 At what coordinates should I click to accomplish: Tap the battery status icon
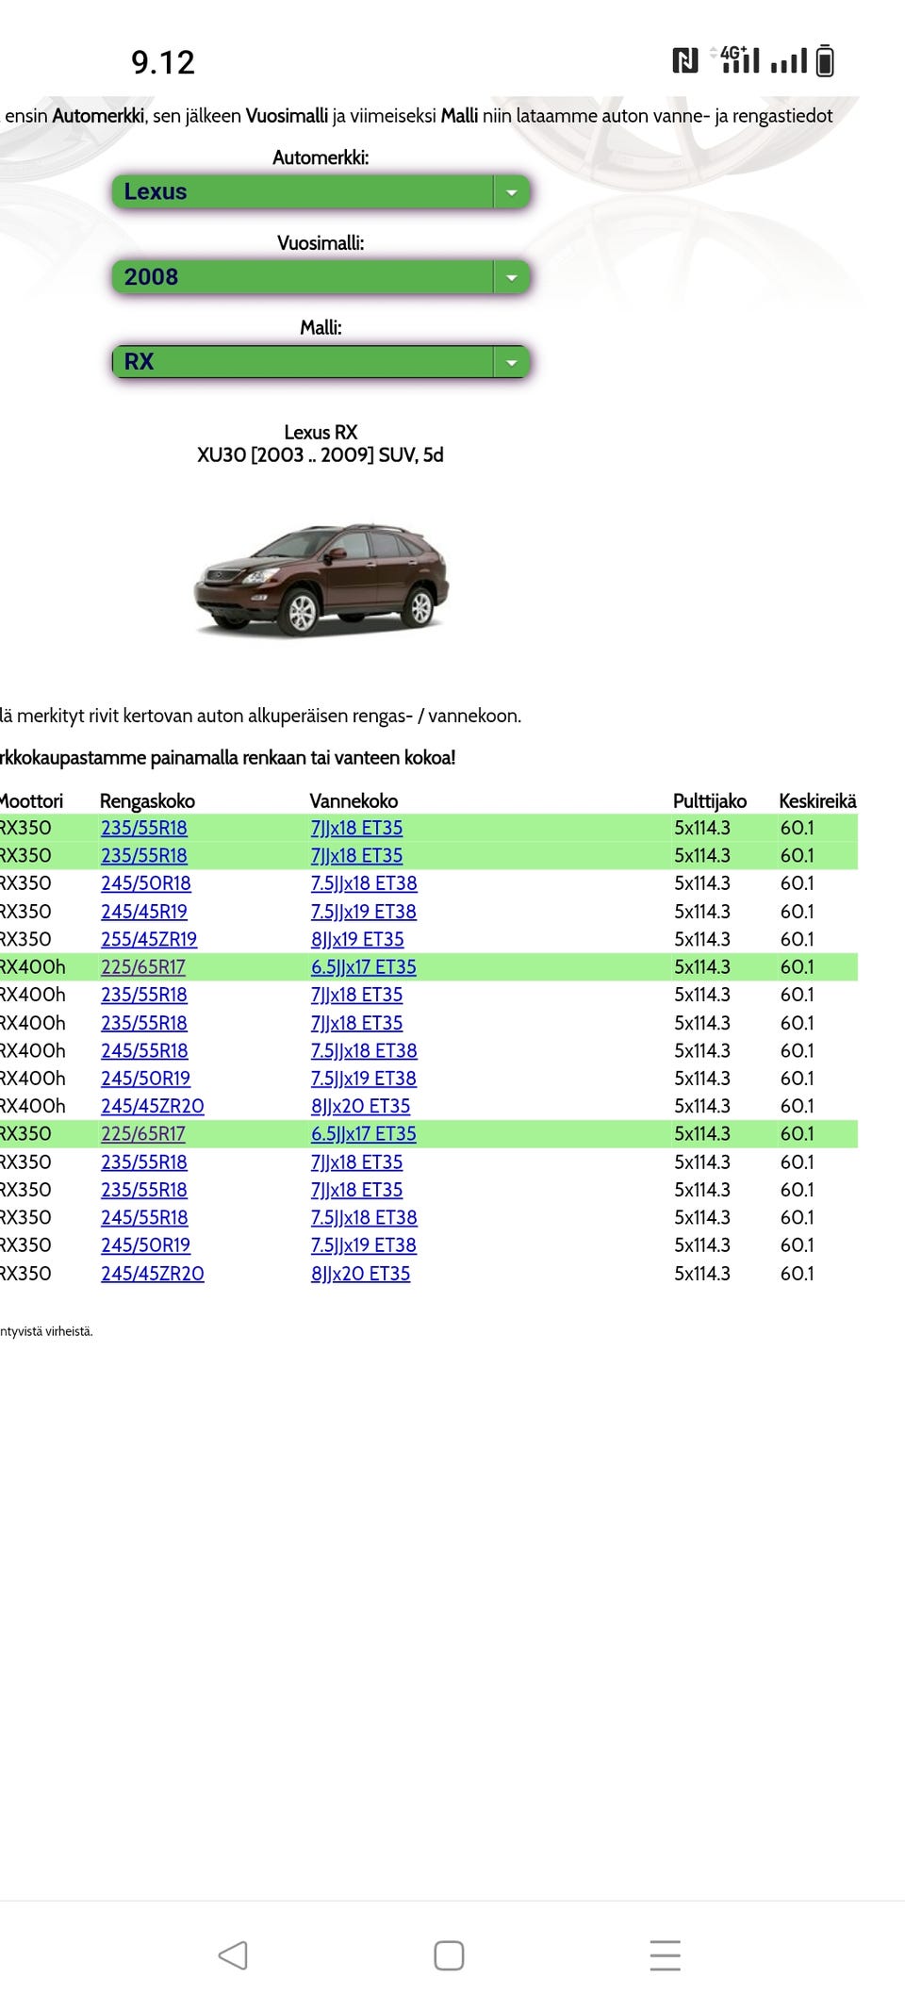click(x=825, y=61)
